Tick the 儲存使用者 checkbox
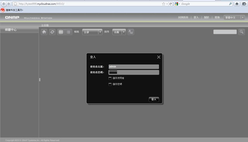Screen dimensions: 248x142 pos(110,78)
